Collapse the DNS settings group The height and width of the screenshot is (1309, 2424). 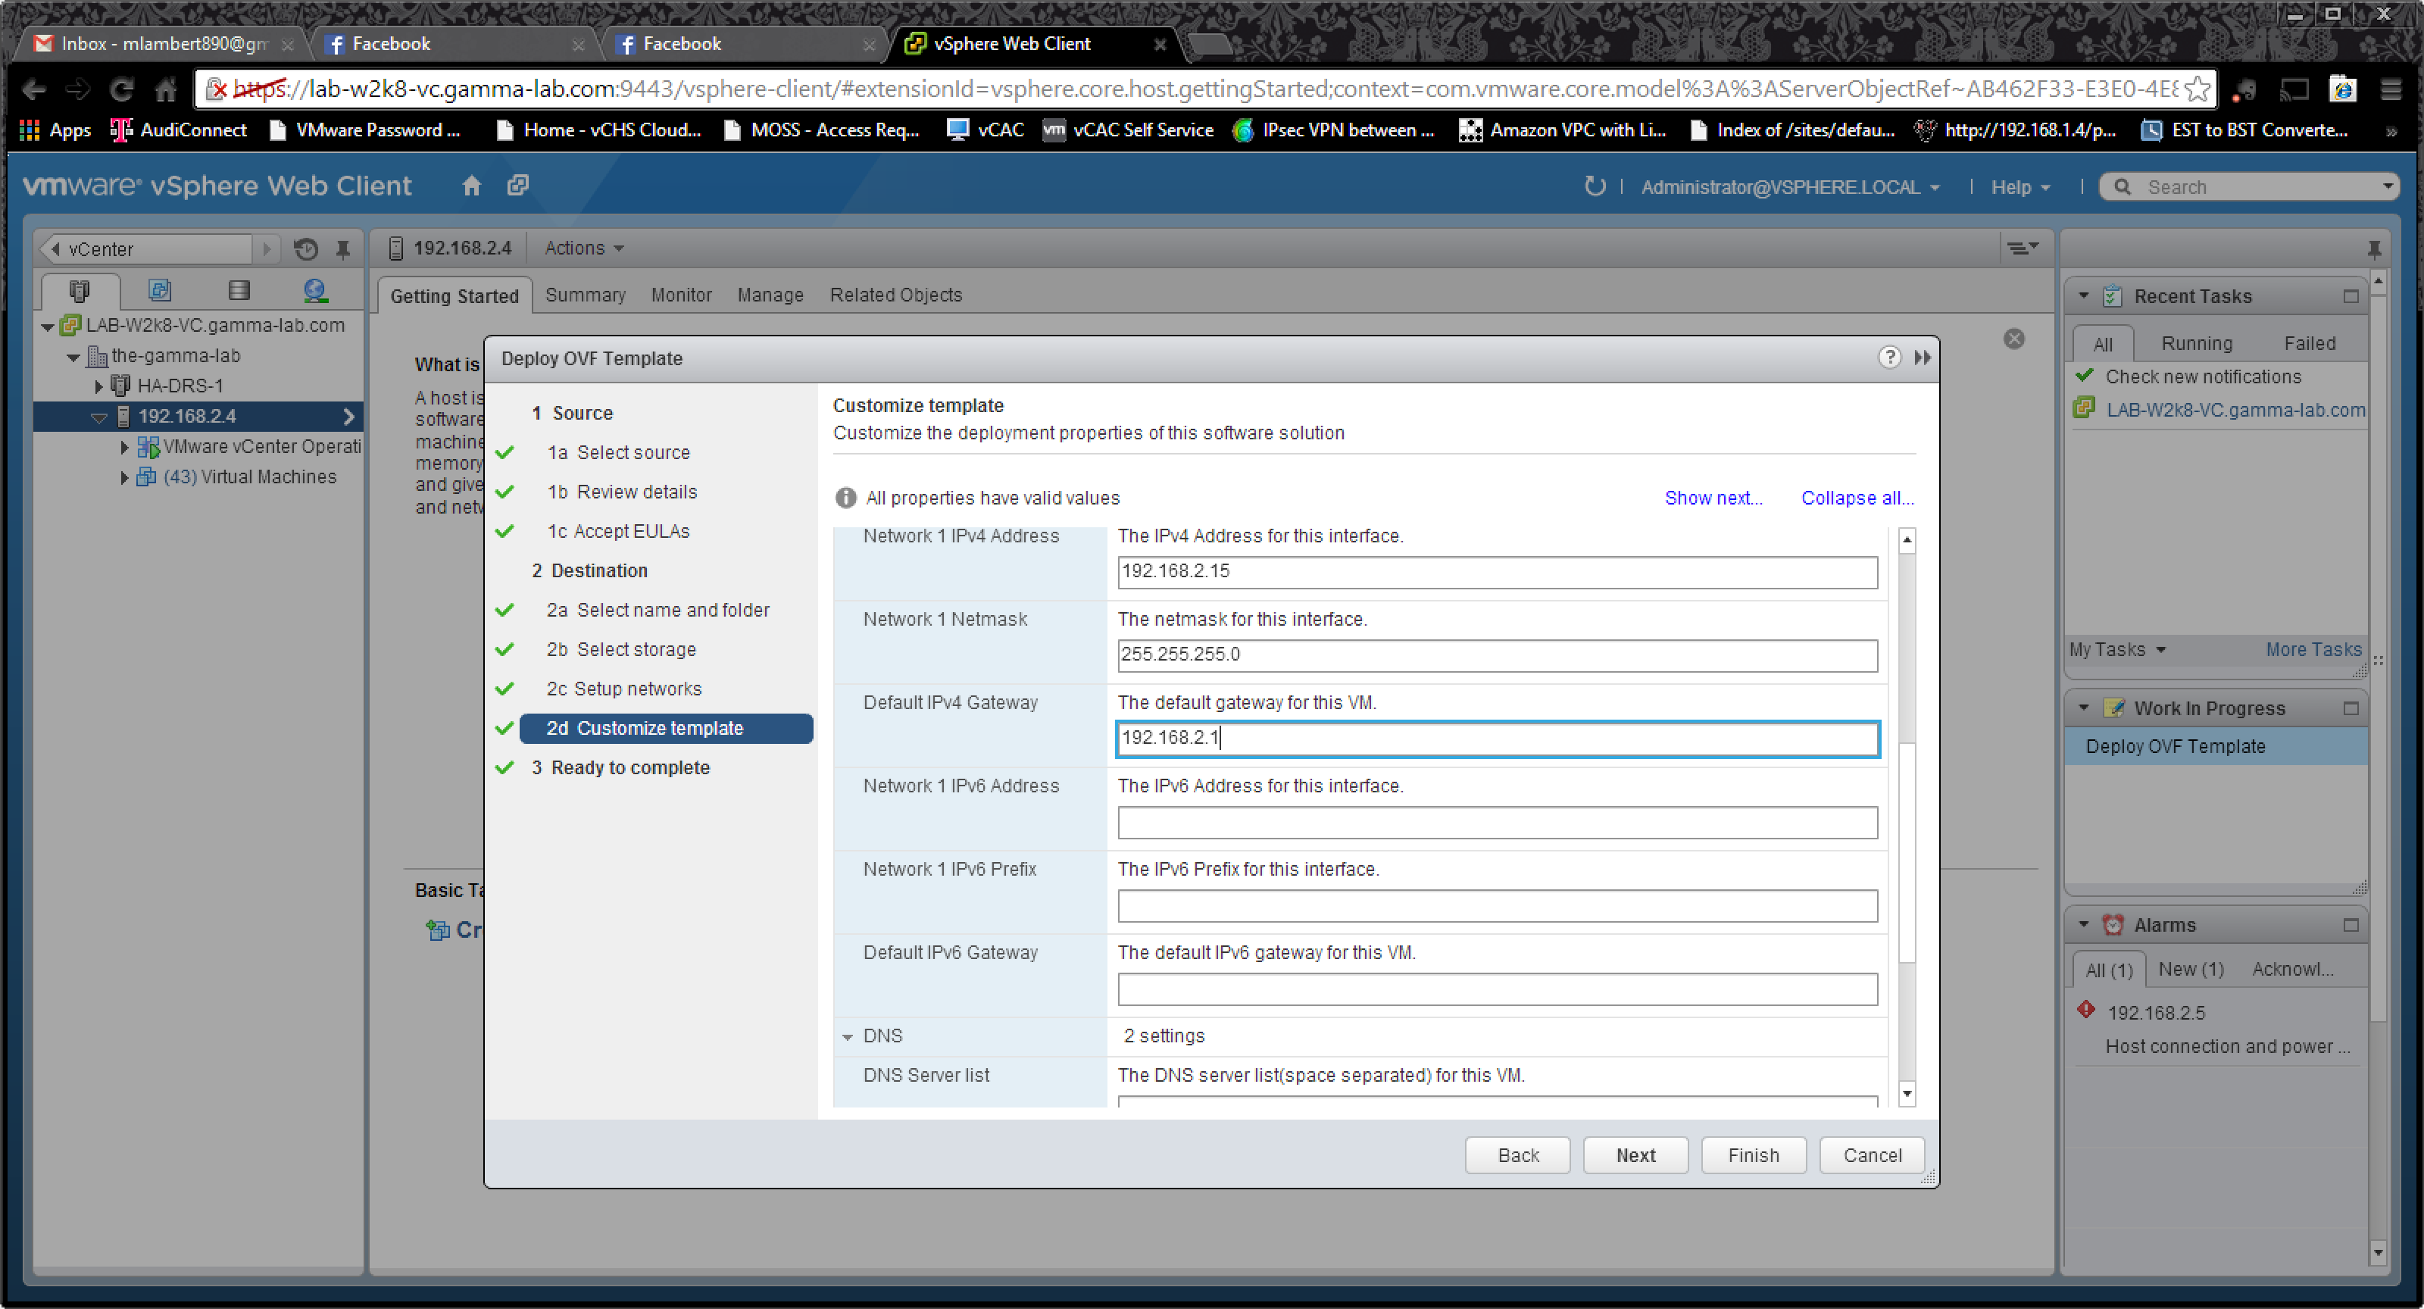[x=848, y=1037]
